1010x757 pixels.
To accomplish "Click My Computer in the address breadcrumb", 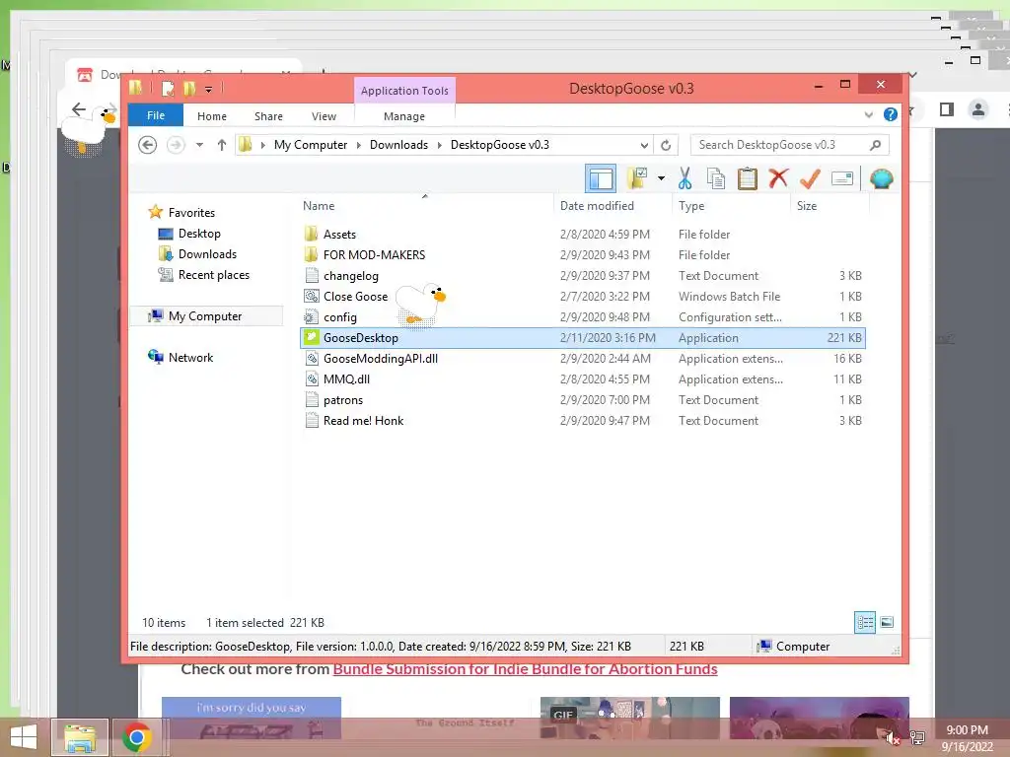I will point(311,145).
